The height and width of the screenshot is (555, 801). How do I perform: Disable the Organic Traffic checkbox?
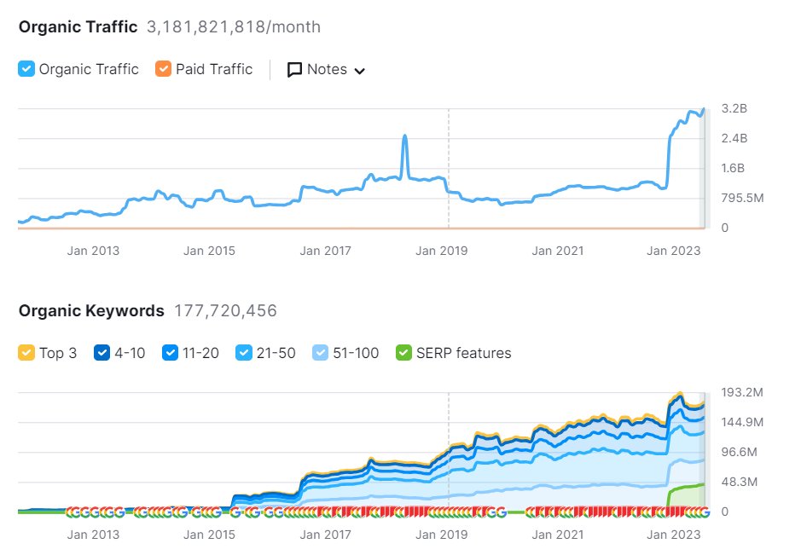26,69
